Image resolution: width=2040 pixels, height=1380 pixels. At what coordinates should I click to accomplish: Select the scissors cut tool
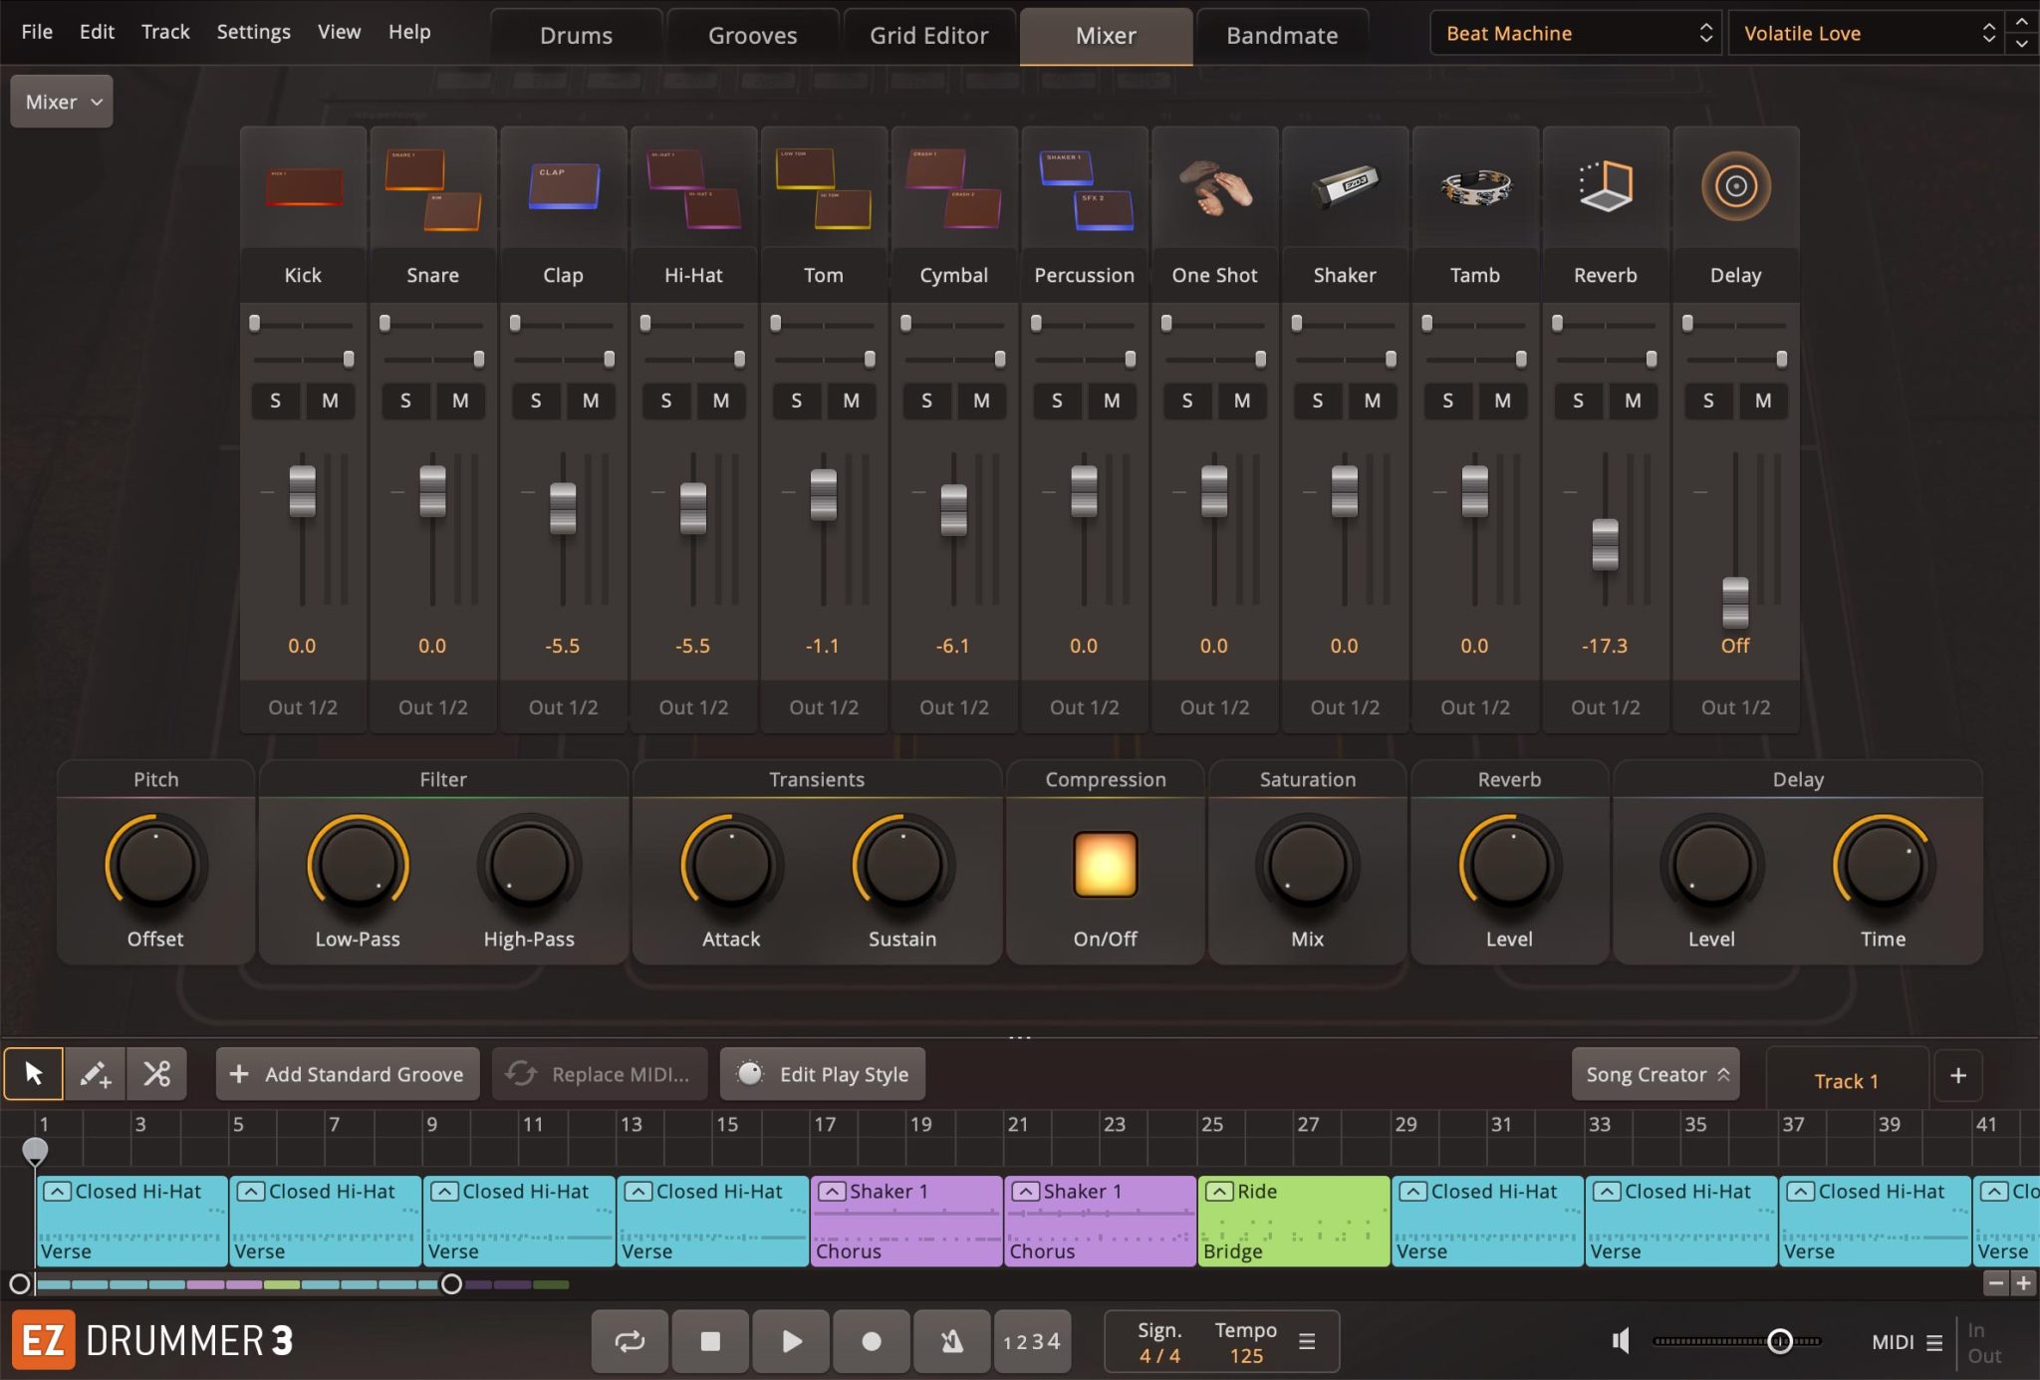click(x=156, y=1074)
